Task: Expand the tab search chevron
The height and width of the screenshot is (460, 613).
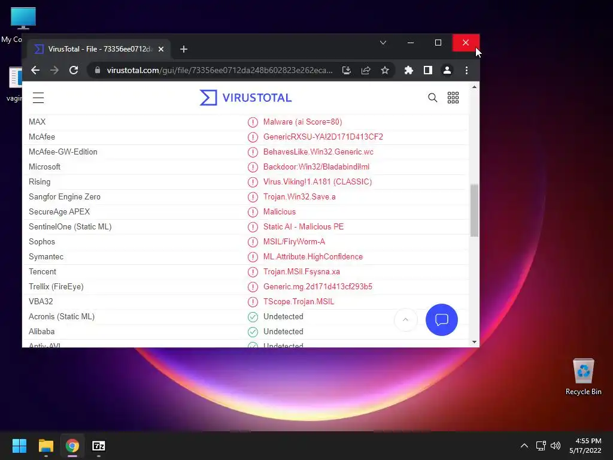Action: coord(383,43)
